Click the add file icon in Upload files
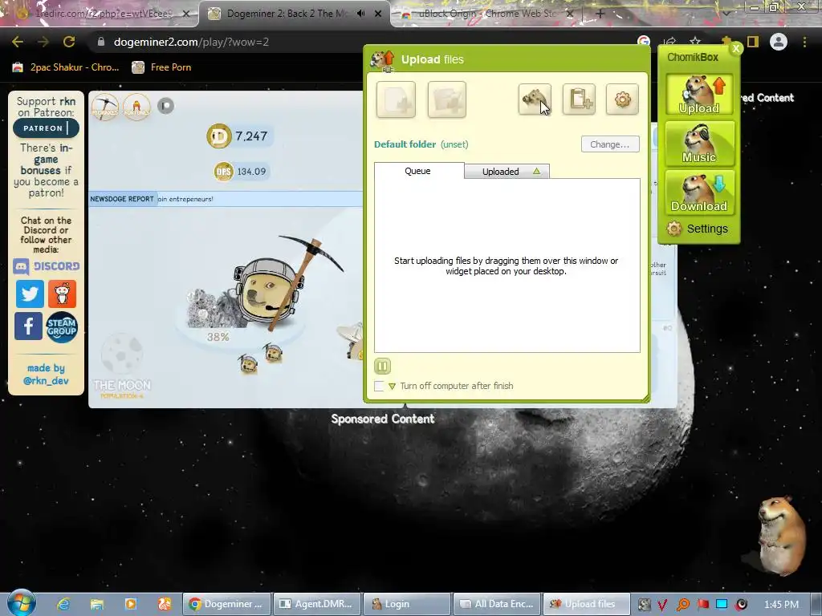Viewport: 822px width, 616px height. 396,99
